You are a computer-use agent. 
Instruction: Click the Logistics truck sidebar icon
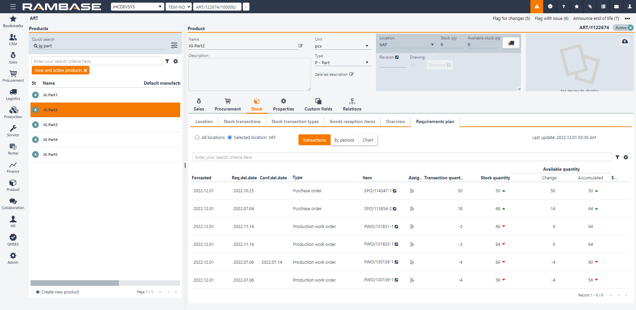click(13, 94)
